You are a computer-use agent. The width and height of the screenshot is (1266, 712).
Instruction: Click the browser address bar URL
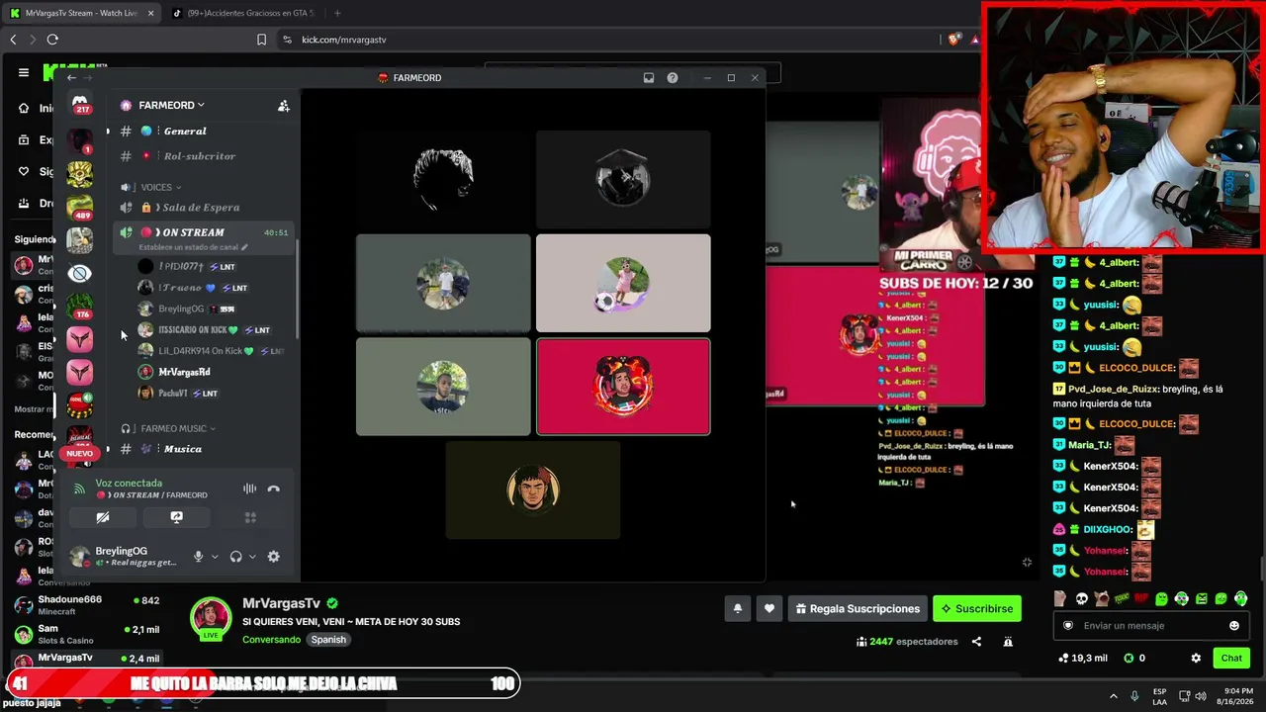[x=343, y=40]
